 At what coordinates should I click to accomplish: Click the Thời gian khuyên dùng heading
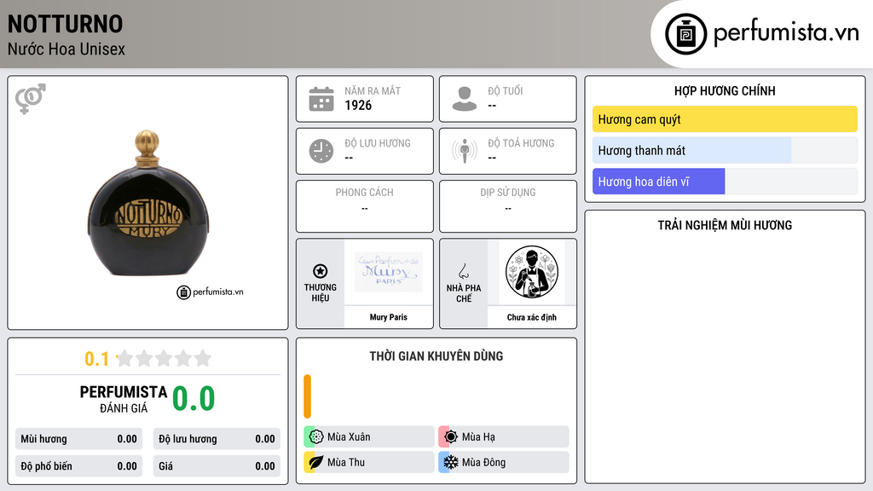[x=436, y=356]
